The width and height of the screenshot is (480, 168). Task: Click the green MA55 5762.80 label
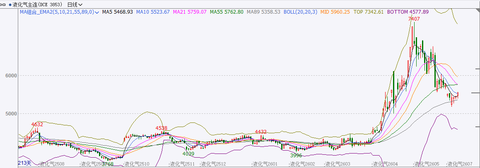227,12
